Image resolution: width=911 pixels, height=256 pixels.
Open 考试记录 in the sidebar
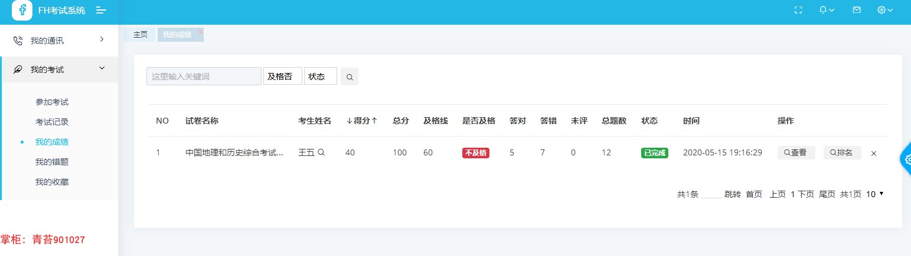(52, 122)
